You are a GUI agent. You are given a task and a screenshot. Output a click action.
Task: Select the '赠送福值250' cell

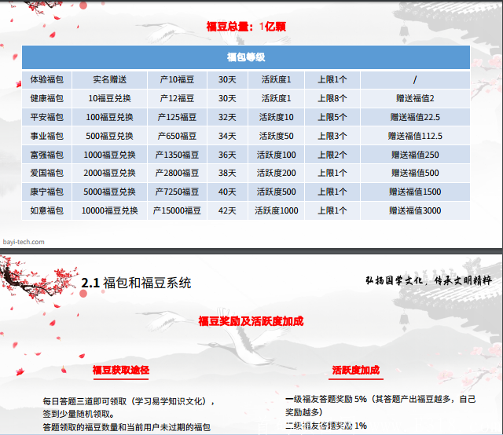[415, 155]
